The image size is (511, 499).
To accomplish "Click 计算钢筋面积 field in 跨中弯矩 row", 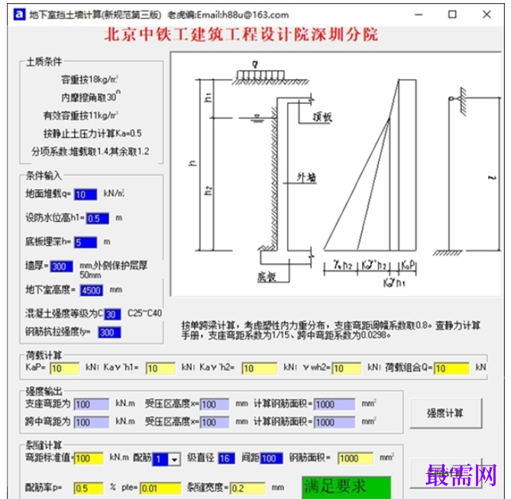I will [335, 422].
